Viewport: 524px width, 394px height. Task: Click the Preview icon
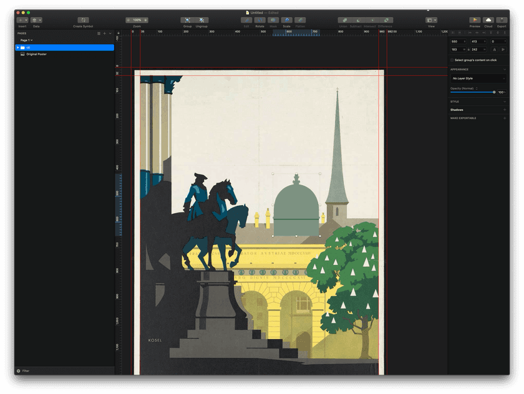coord(475,19)
